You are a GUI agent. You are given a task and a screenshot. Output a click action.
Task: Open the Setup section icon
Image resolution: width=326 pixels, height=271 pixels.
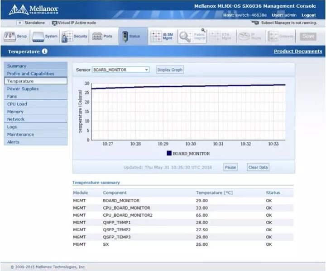10,37
